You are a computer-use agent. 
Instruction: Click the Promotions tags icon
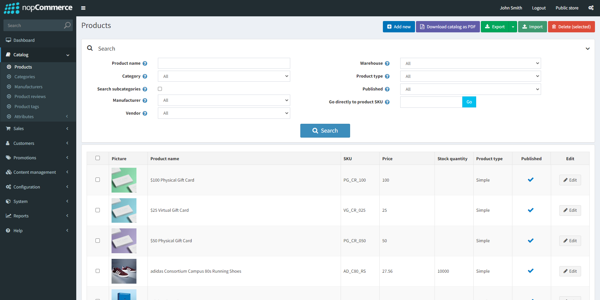pos(9,158)
